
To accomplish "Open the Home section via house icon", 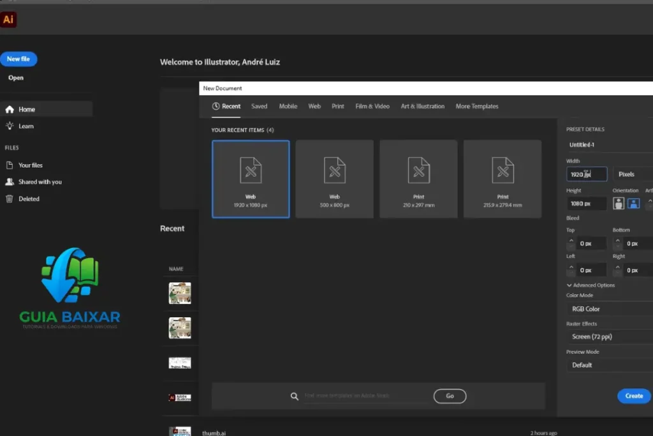I will coord(10,109).
